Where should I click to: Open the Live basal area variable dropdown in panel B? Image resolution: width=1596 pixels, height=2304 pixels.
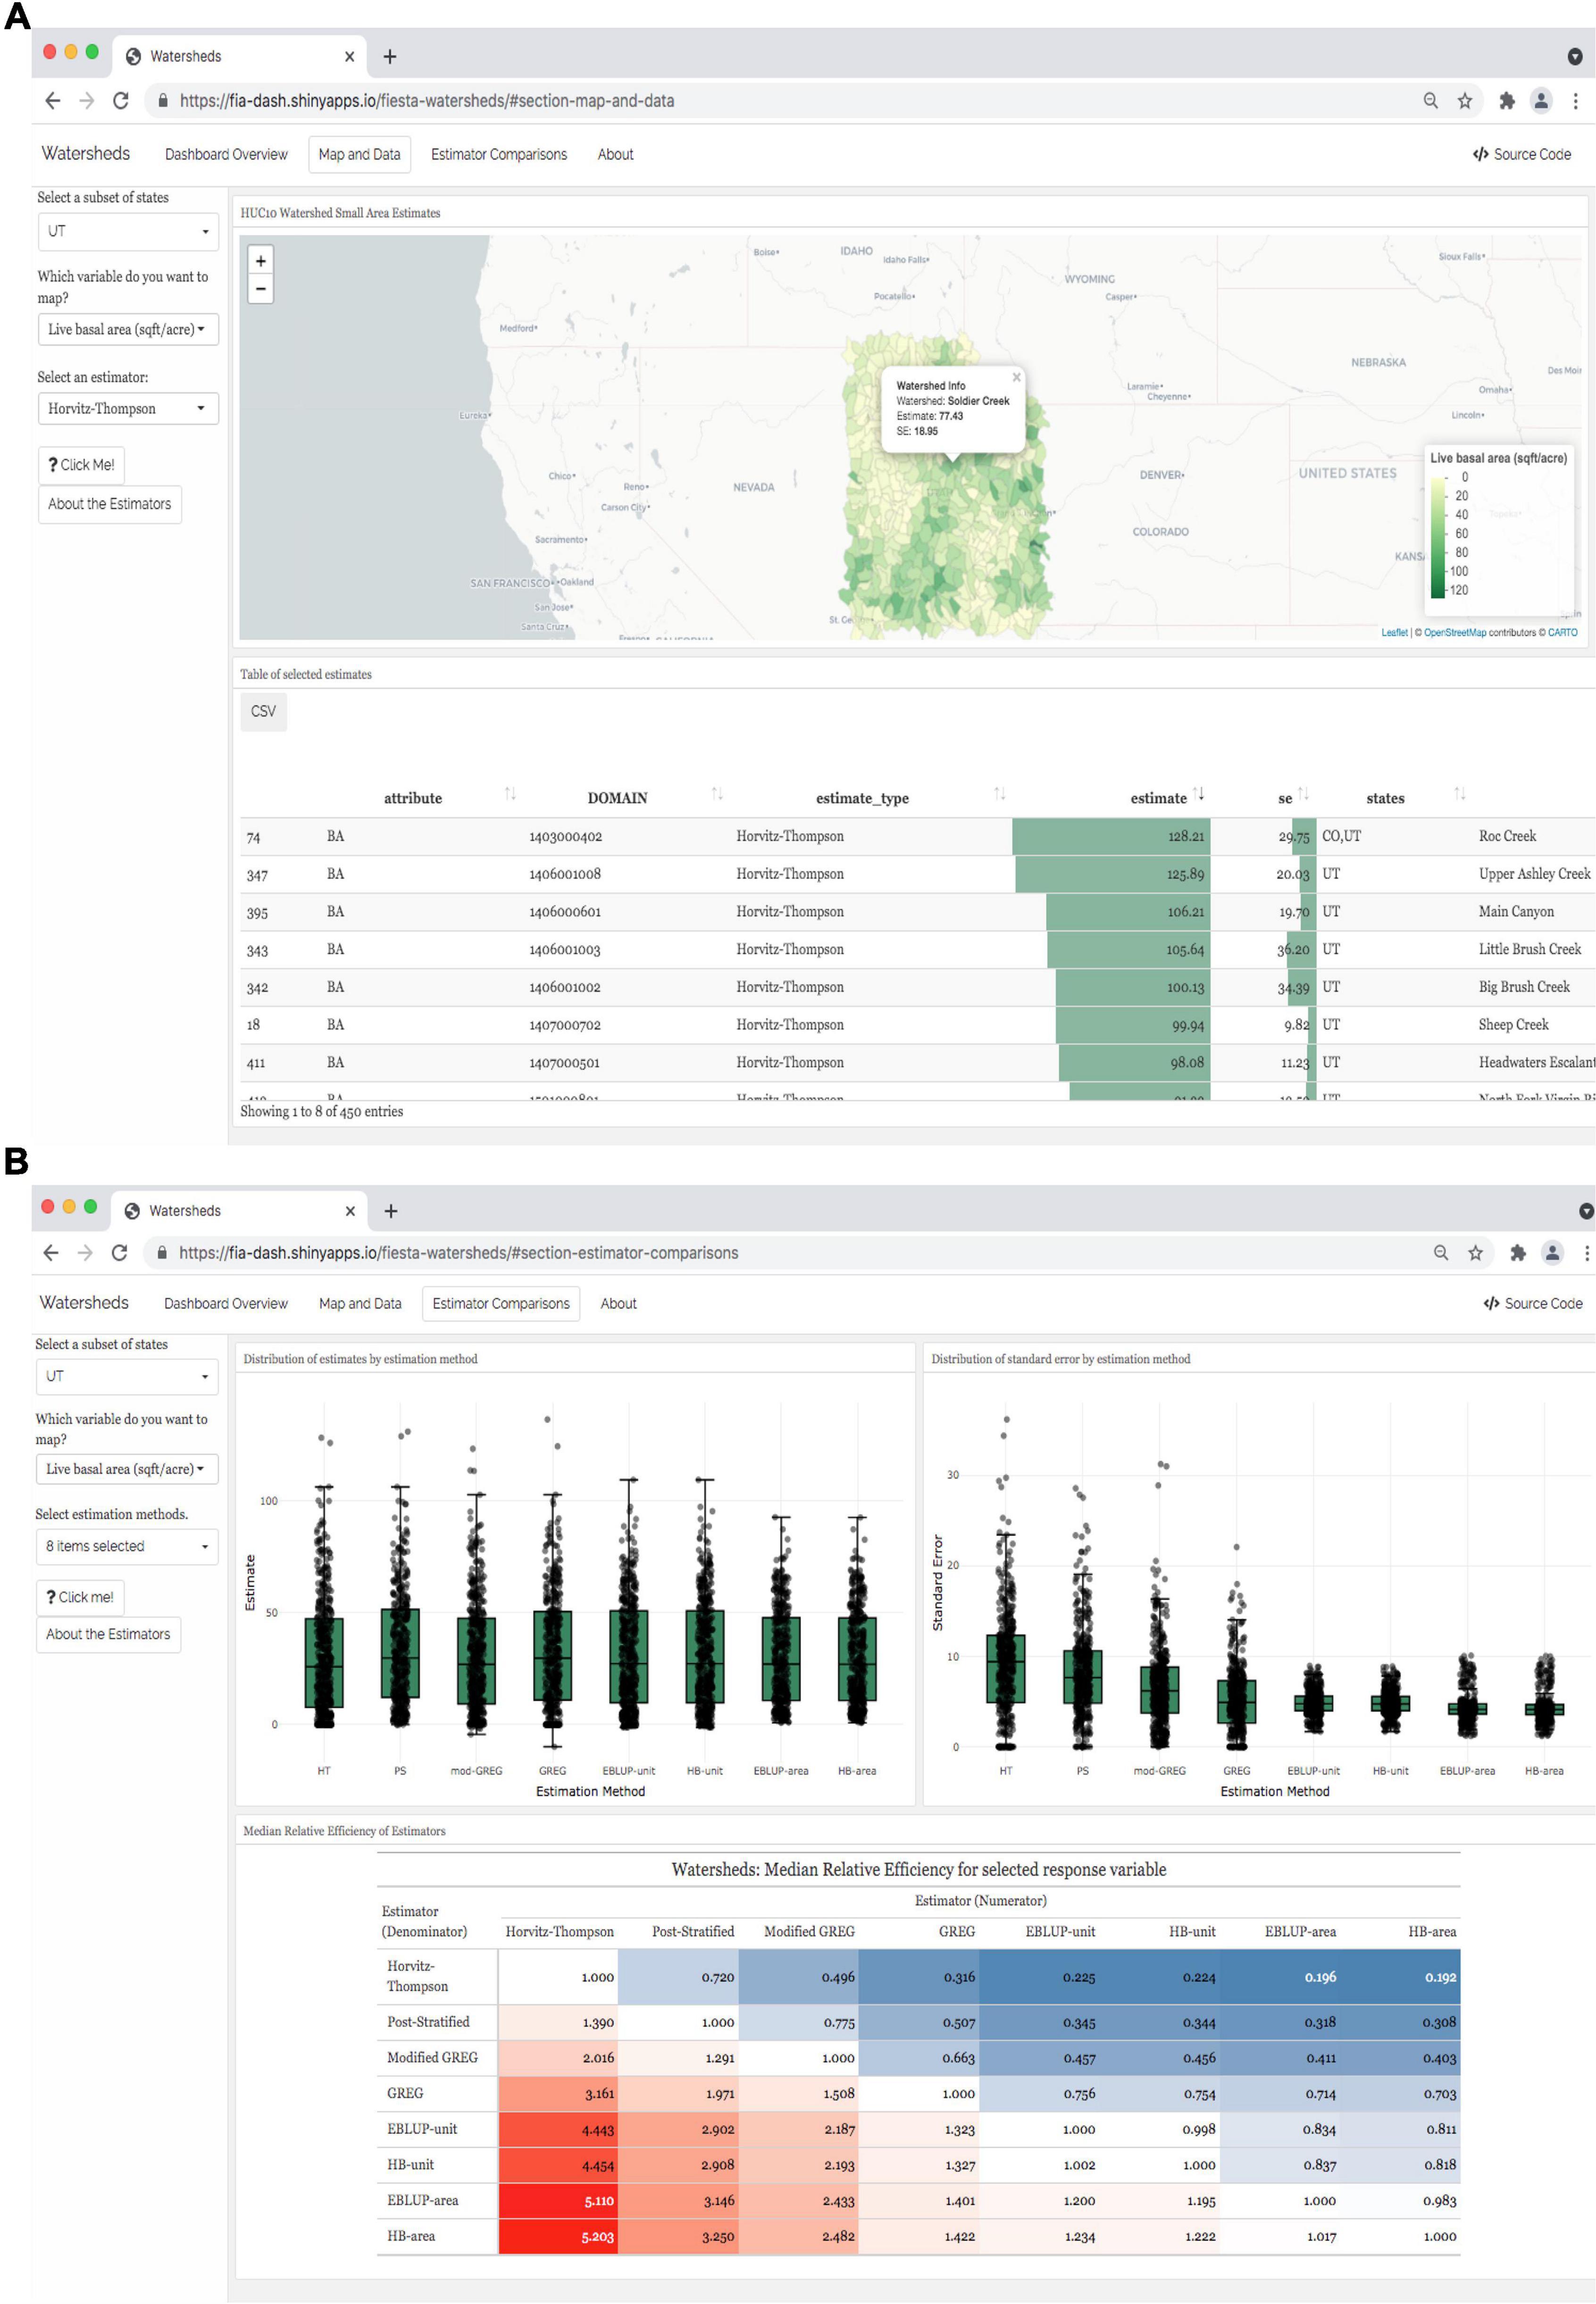127,1469
